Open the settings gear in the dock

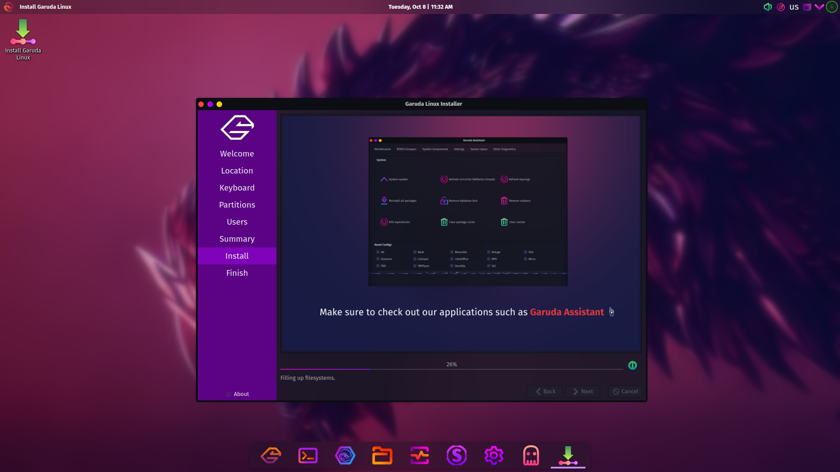[494, 456]
